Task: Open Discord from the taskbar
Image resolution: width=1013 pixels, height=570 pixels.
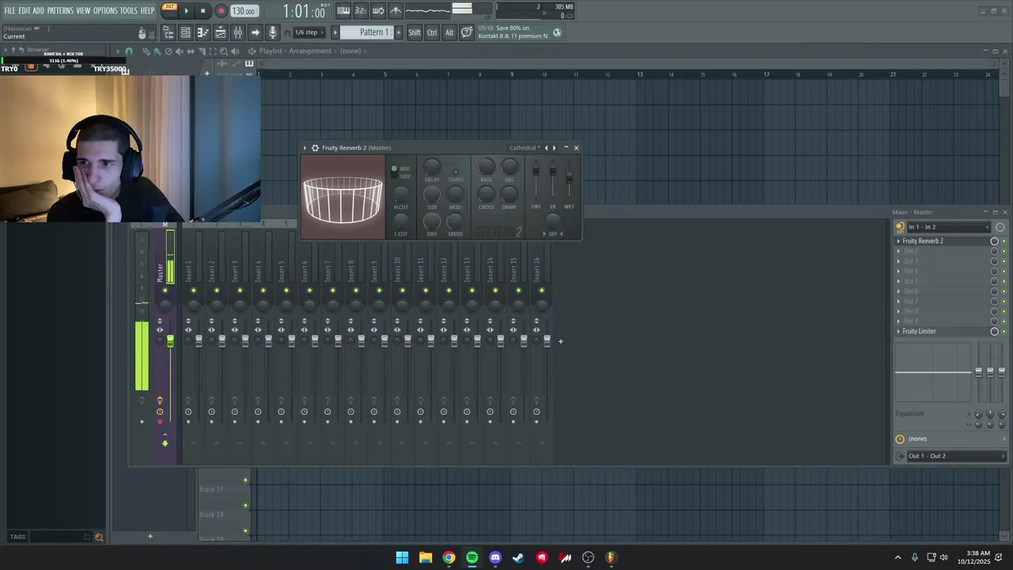Action: [x=495, y=557]
